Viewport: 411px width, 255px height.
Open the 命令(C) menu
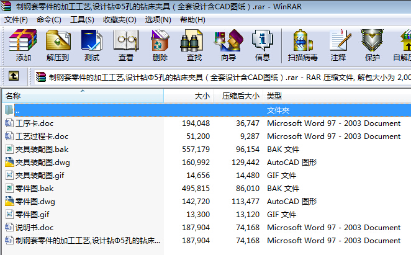pyautogui.click(x=49, y=20)
